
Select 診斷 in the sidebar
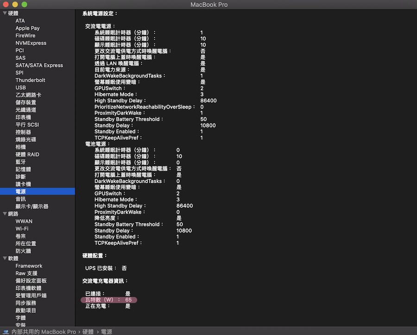[21, 177]
